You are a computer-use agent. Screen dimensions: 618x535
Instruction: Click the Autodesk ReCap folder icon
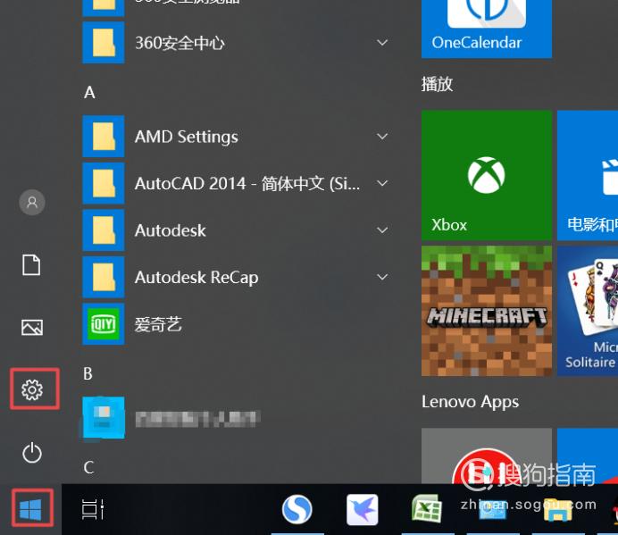point(104,277)
